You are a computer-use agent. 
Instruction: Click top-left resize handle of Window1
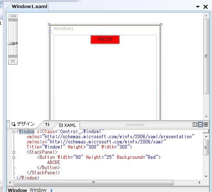click(x=49, y=24)
